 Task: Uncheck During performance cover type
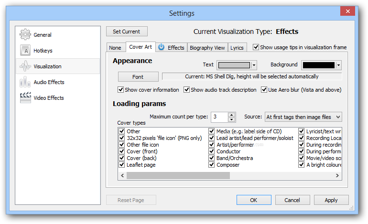tap(302, 151)
